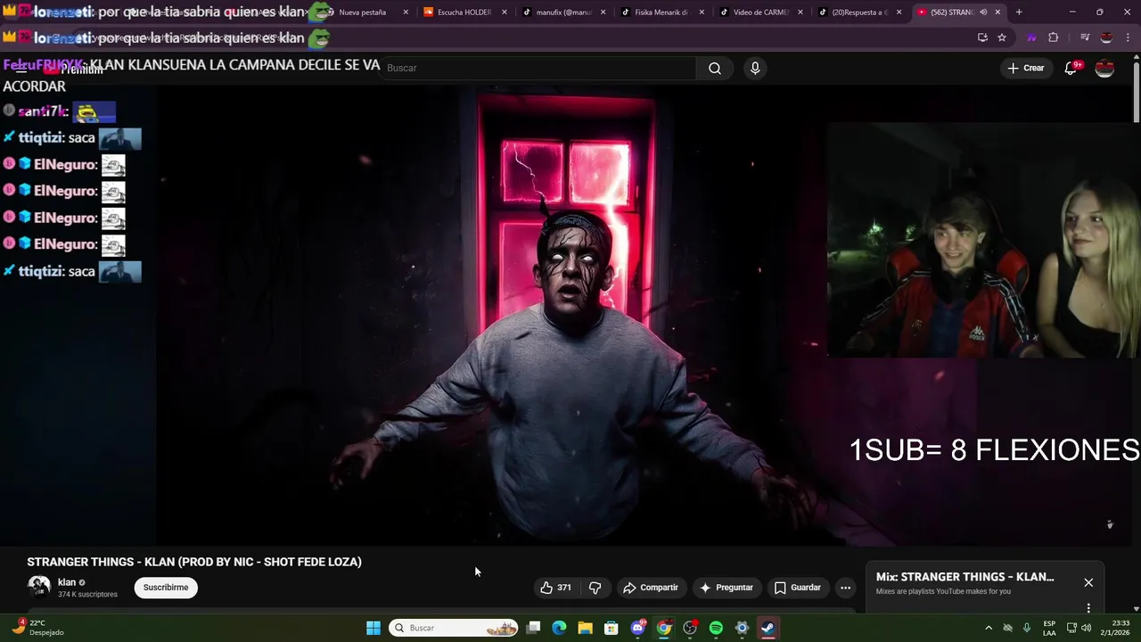Open the Mix panel vertical dots menu
The width and height of the screenshot is (1141, 642).
click(1088, 608)
